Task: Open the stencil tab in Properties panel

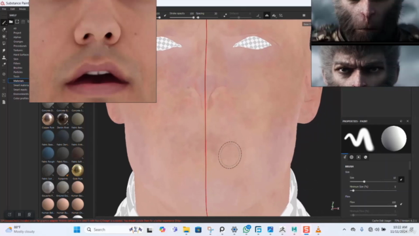Action: pos(359,157)
